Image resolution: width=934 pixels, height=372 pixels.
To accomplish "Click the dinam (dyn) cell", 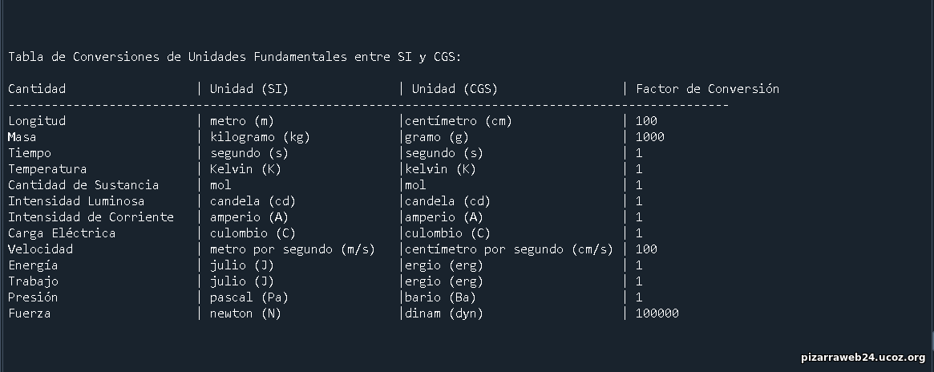I will point(444,313).
